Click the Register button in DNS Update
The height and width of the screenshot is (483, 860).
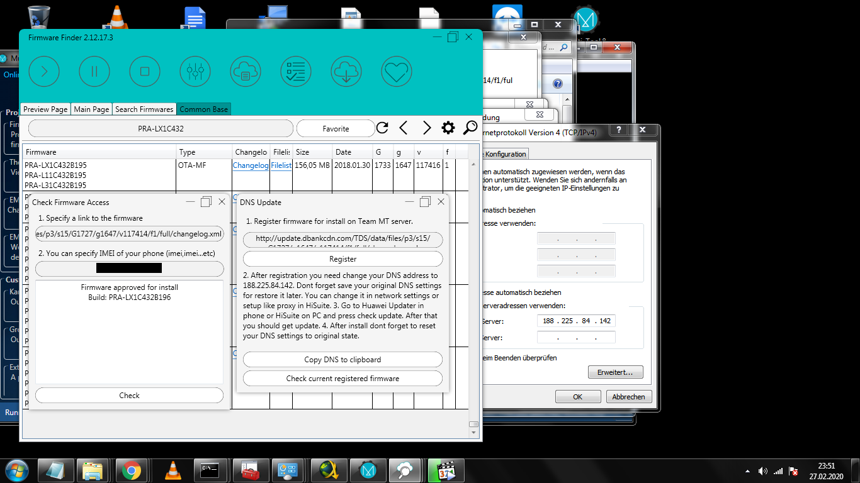[343, 259]
